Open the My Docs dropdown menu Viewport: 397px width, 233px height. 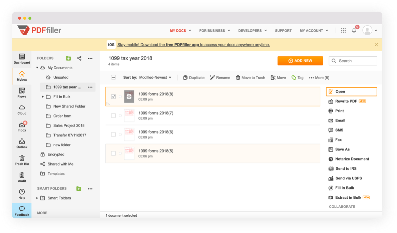pyautogui.click(x=180, y=31)
